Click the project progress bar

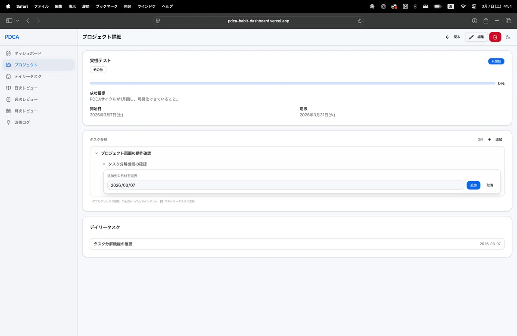pyautogui.click(x=293, y=83)
